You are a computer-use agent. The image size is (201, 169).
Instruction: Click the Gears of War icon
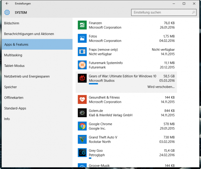(82, 78)
